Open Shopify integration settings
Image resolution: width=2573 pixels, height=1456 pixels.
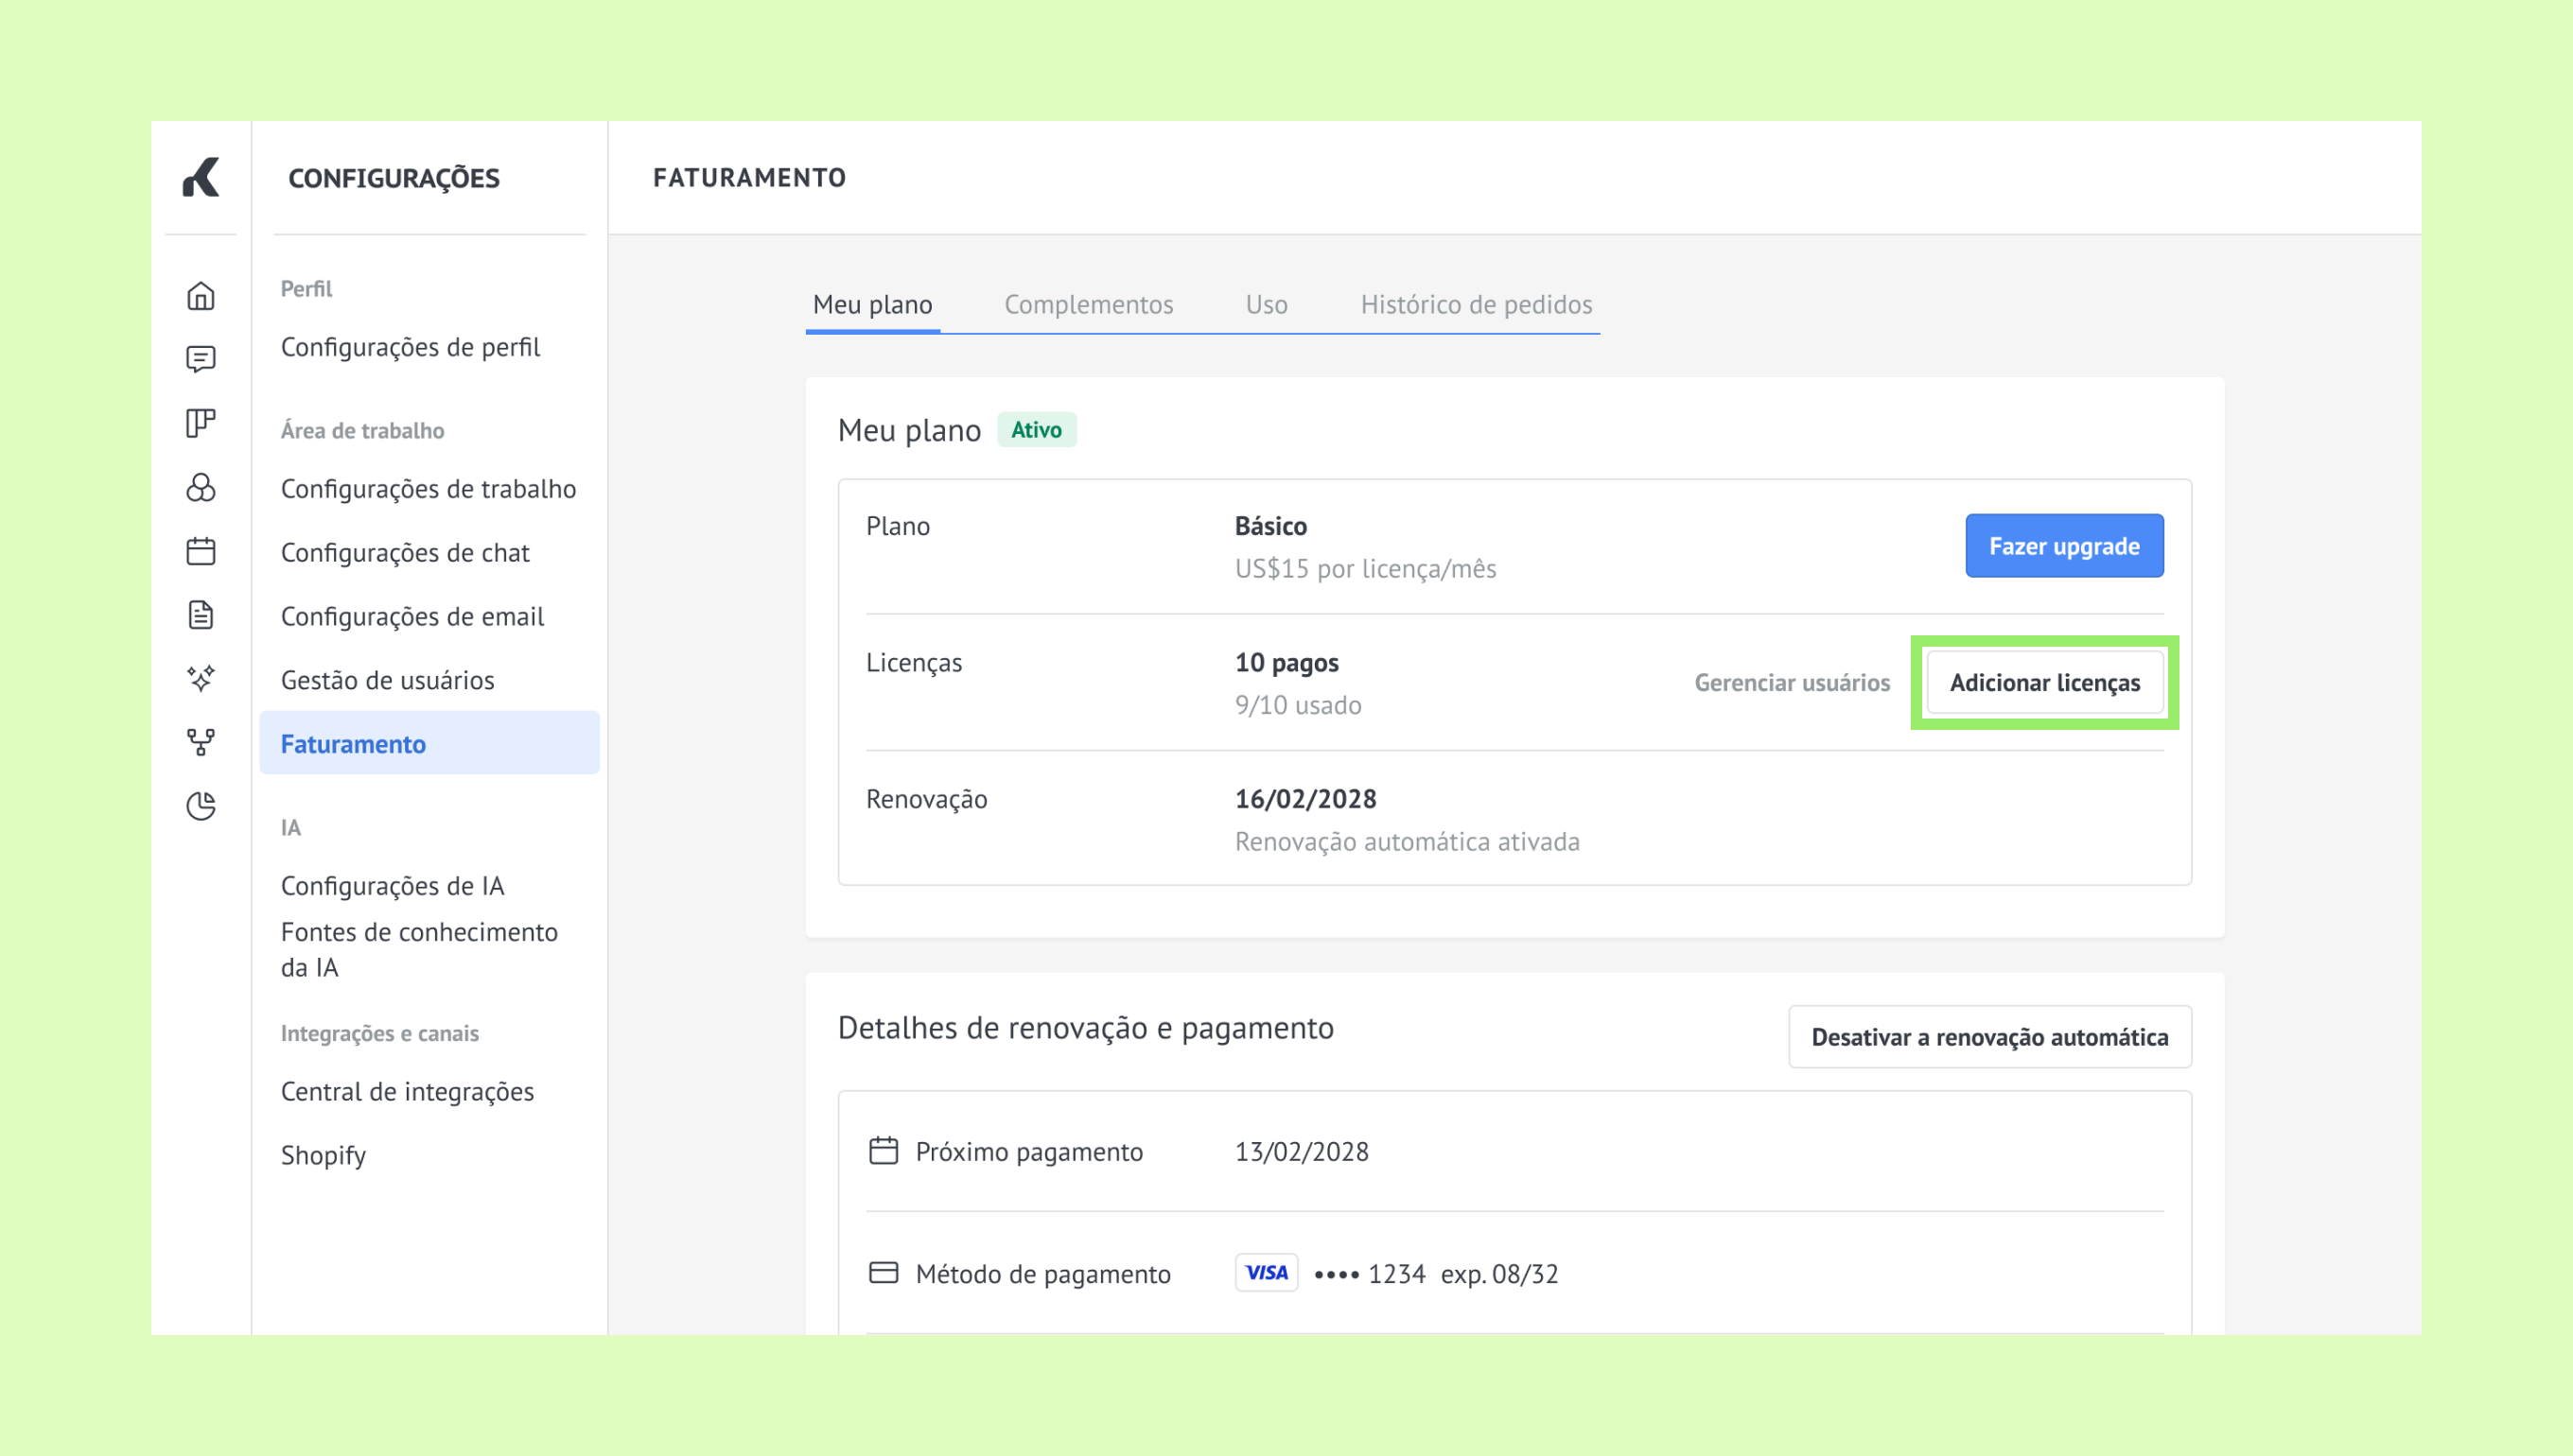pos(324,1156)
